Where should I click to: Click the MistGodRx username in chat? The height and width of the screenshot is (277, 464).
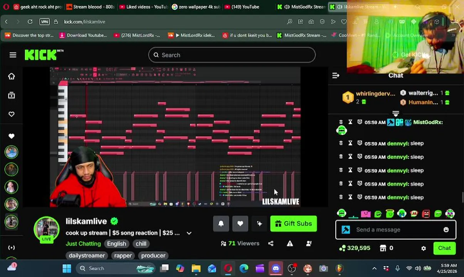pyautogui.click(x=428, y=122)
